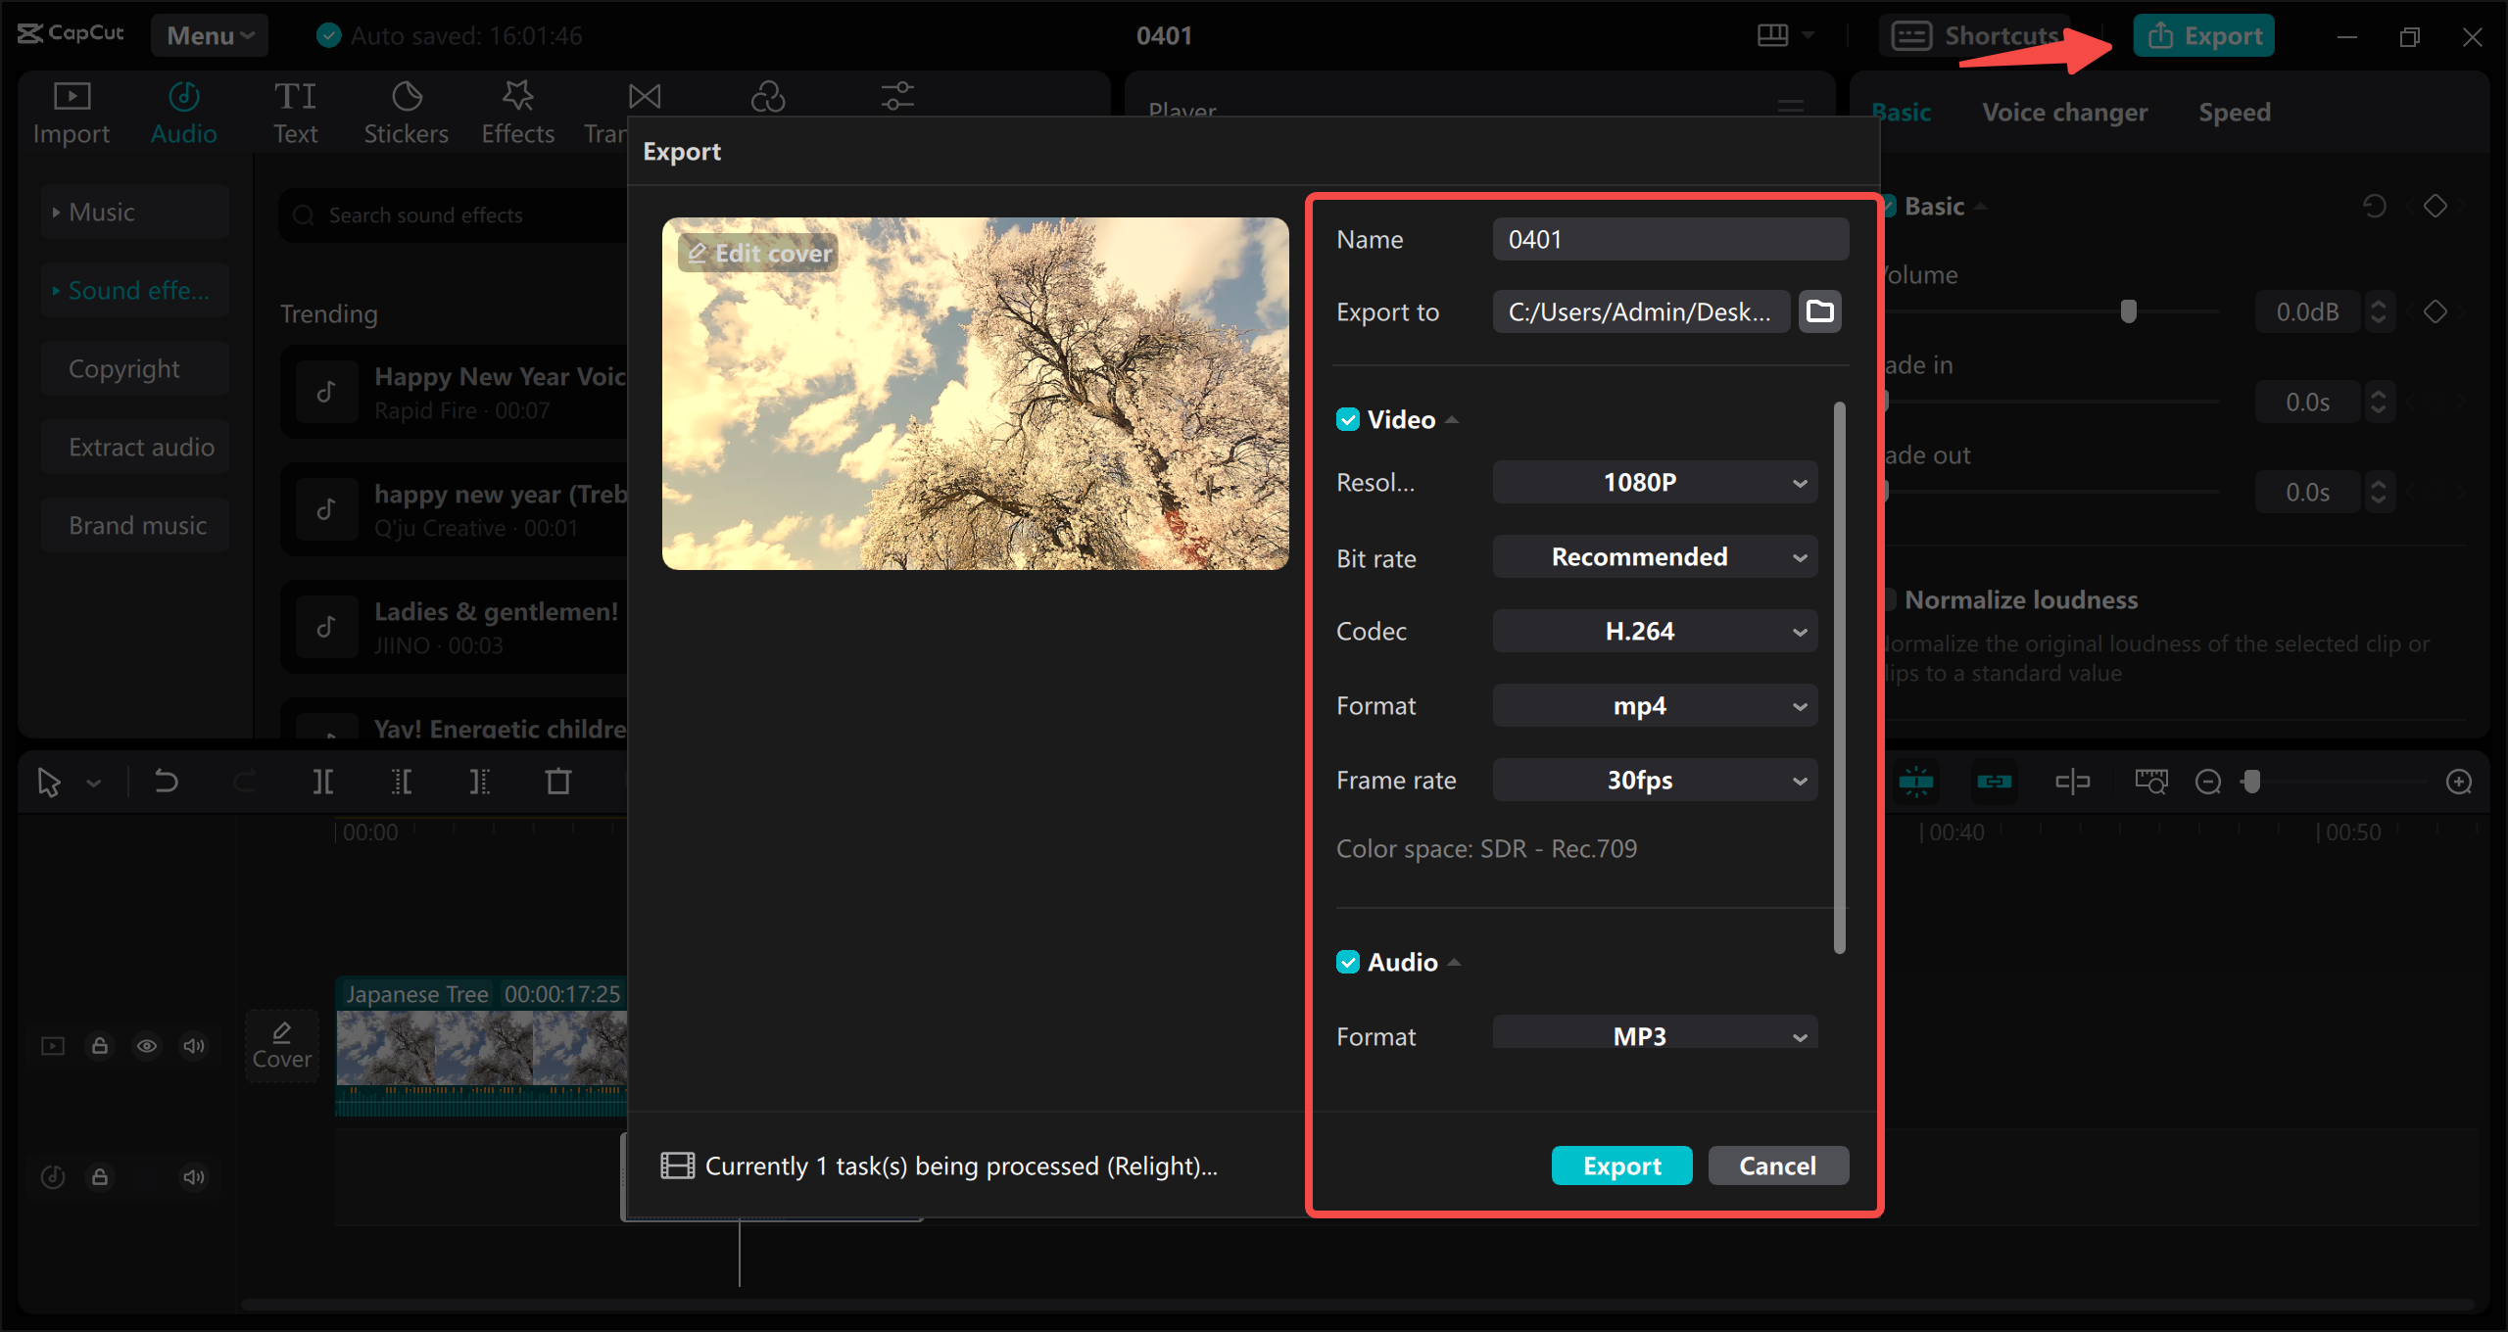Click the Cancel button to close

coord(1776,1165)
